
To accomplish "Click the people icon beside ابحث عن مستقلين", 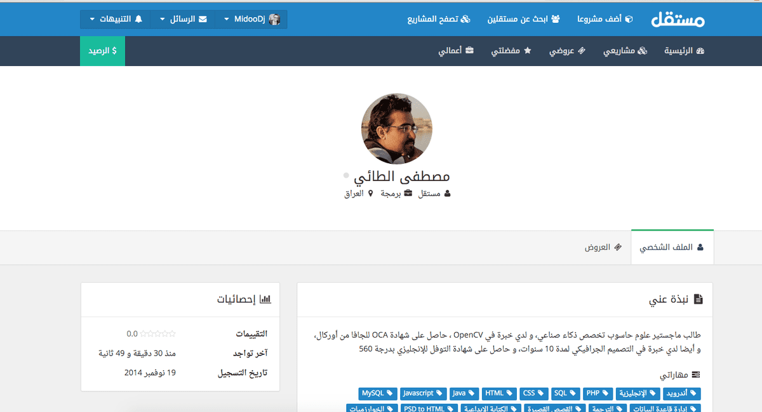I will (x=556, y=19).
